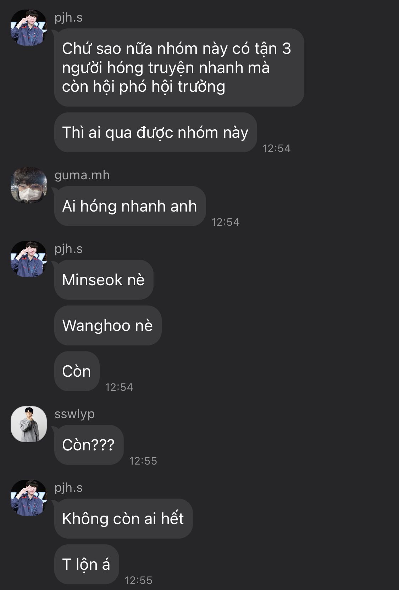Tap the short "Còn" message from pjh.s
Viewport: 399px width, 590px height.
[77, 371]
